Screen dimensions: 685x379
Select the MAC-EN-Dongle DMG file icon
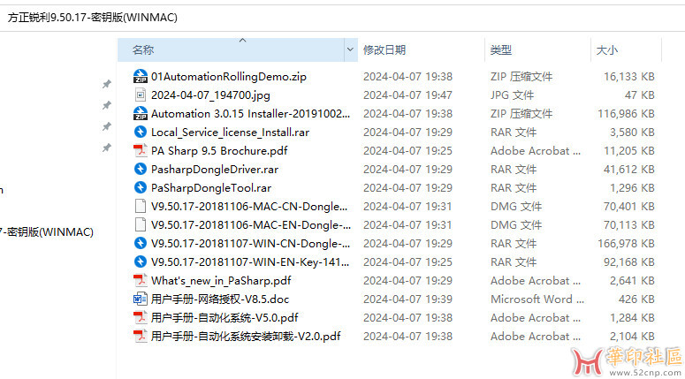coord(141,225)
